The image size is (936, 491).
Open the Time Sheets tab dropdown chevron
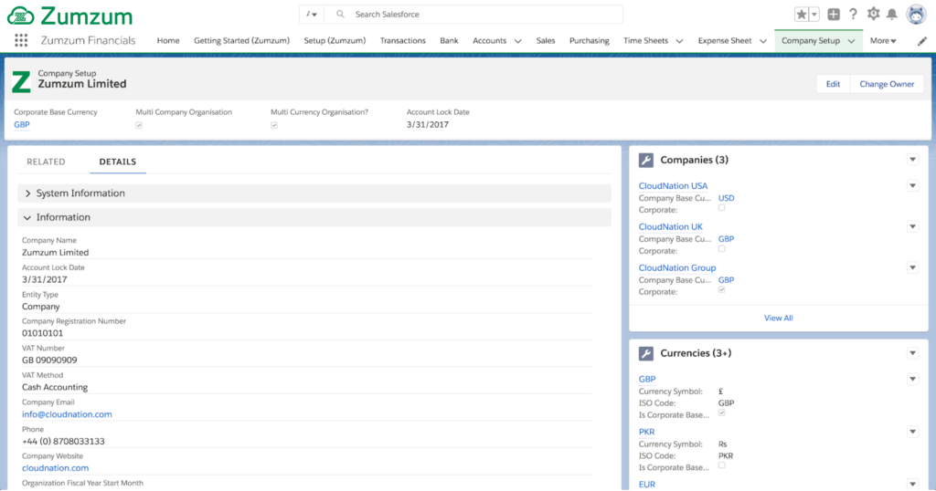[679, 41]
